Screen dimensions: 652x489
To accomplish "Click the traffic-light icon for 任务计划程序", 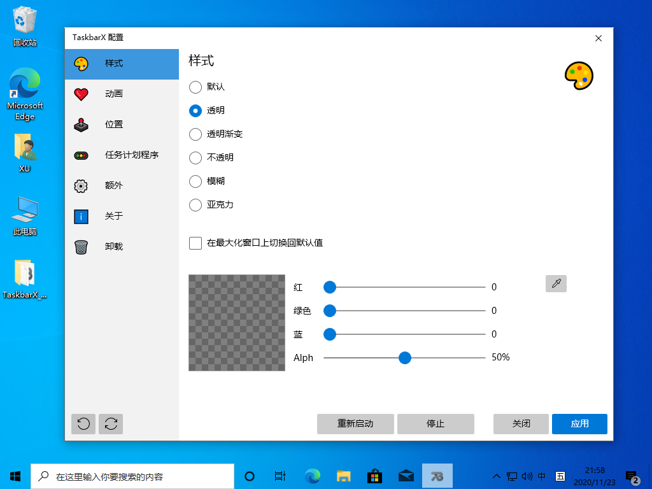I will [x=81, y=155].
